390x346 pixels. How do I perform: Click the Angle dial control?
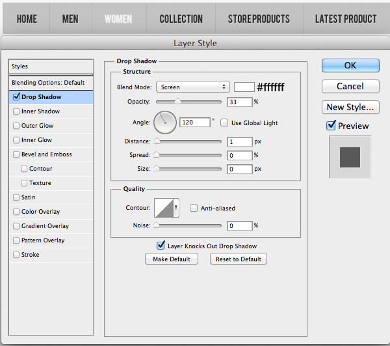point(165,123)
